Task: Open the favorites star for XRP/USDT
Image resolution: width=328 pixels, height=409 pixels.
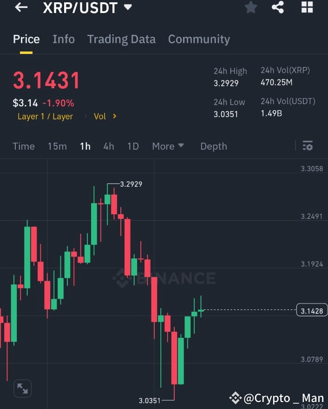Action: coord(251,7)
